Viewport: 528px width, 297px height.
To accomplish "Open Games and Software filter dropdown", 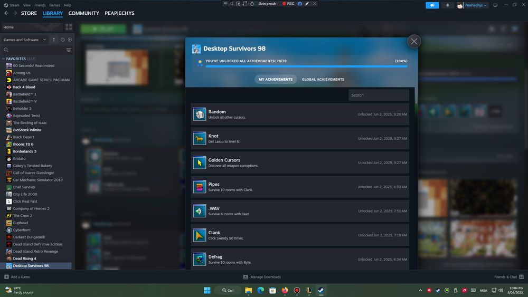I will (x=25, y=40).
